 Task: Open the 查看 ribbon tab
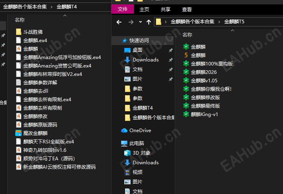pyautogui.click(x=187, y=9)
